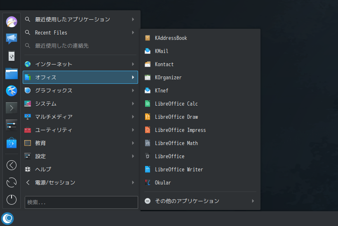Viewport: 338px width, 226px height.
Task: Click the power shutdown icon in the sidebar
Action: click(12, 200)
